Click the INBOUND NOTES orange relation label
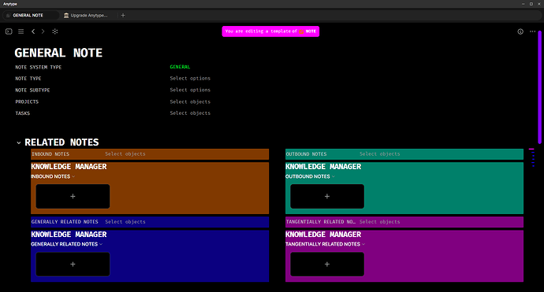Viewport: 544px width, 292px height. (x=50, y=154)
